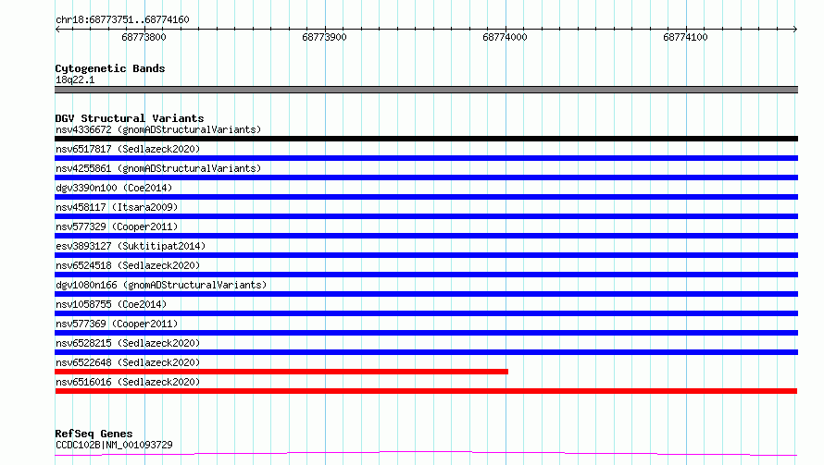Click the blue nsv6528215 variant bar
The image size is (824, 465).
(426, 352)
